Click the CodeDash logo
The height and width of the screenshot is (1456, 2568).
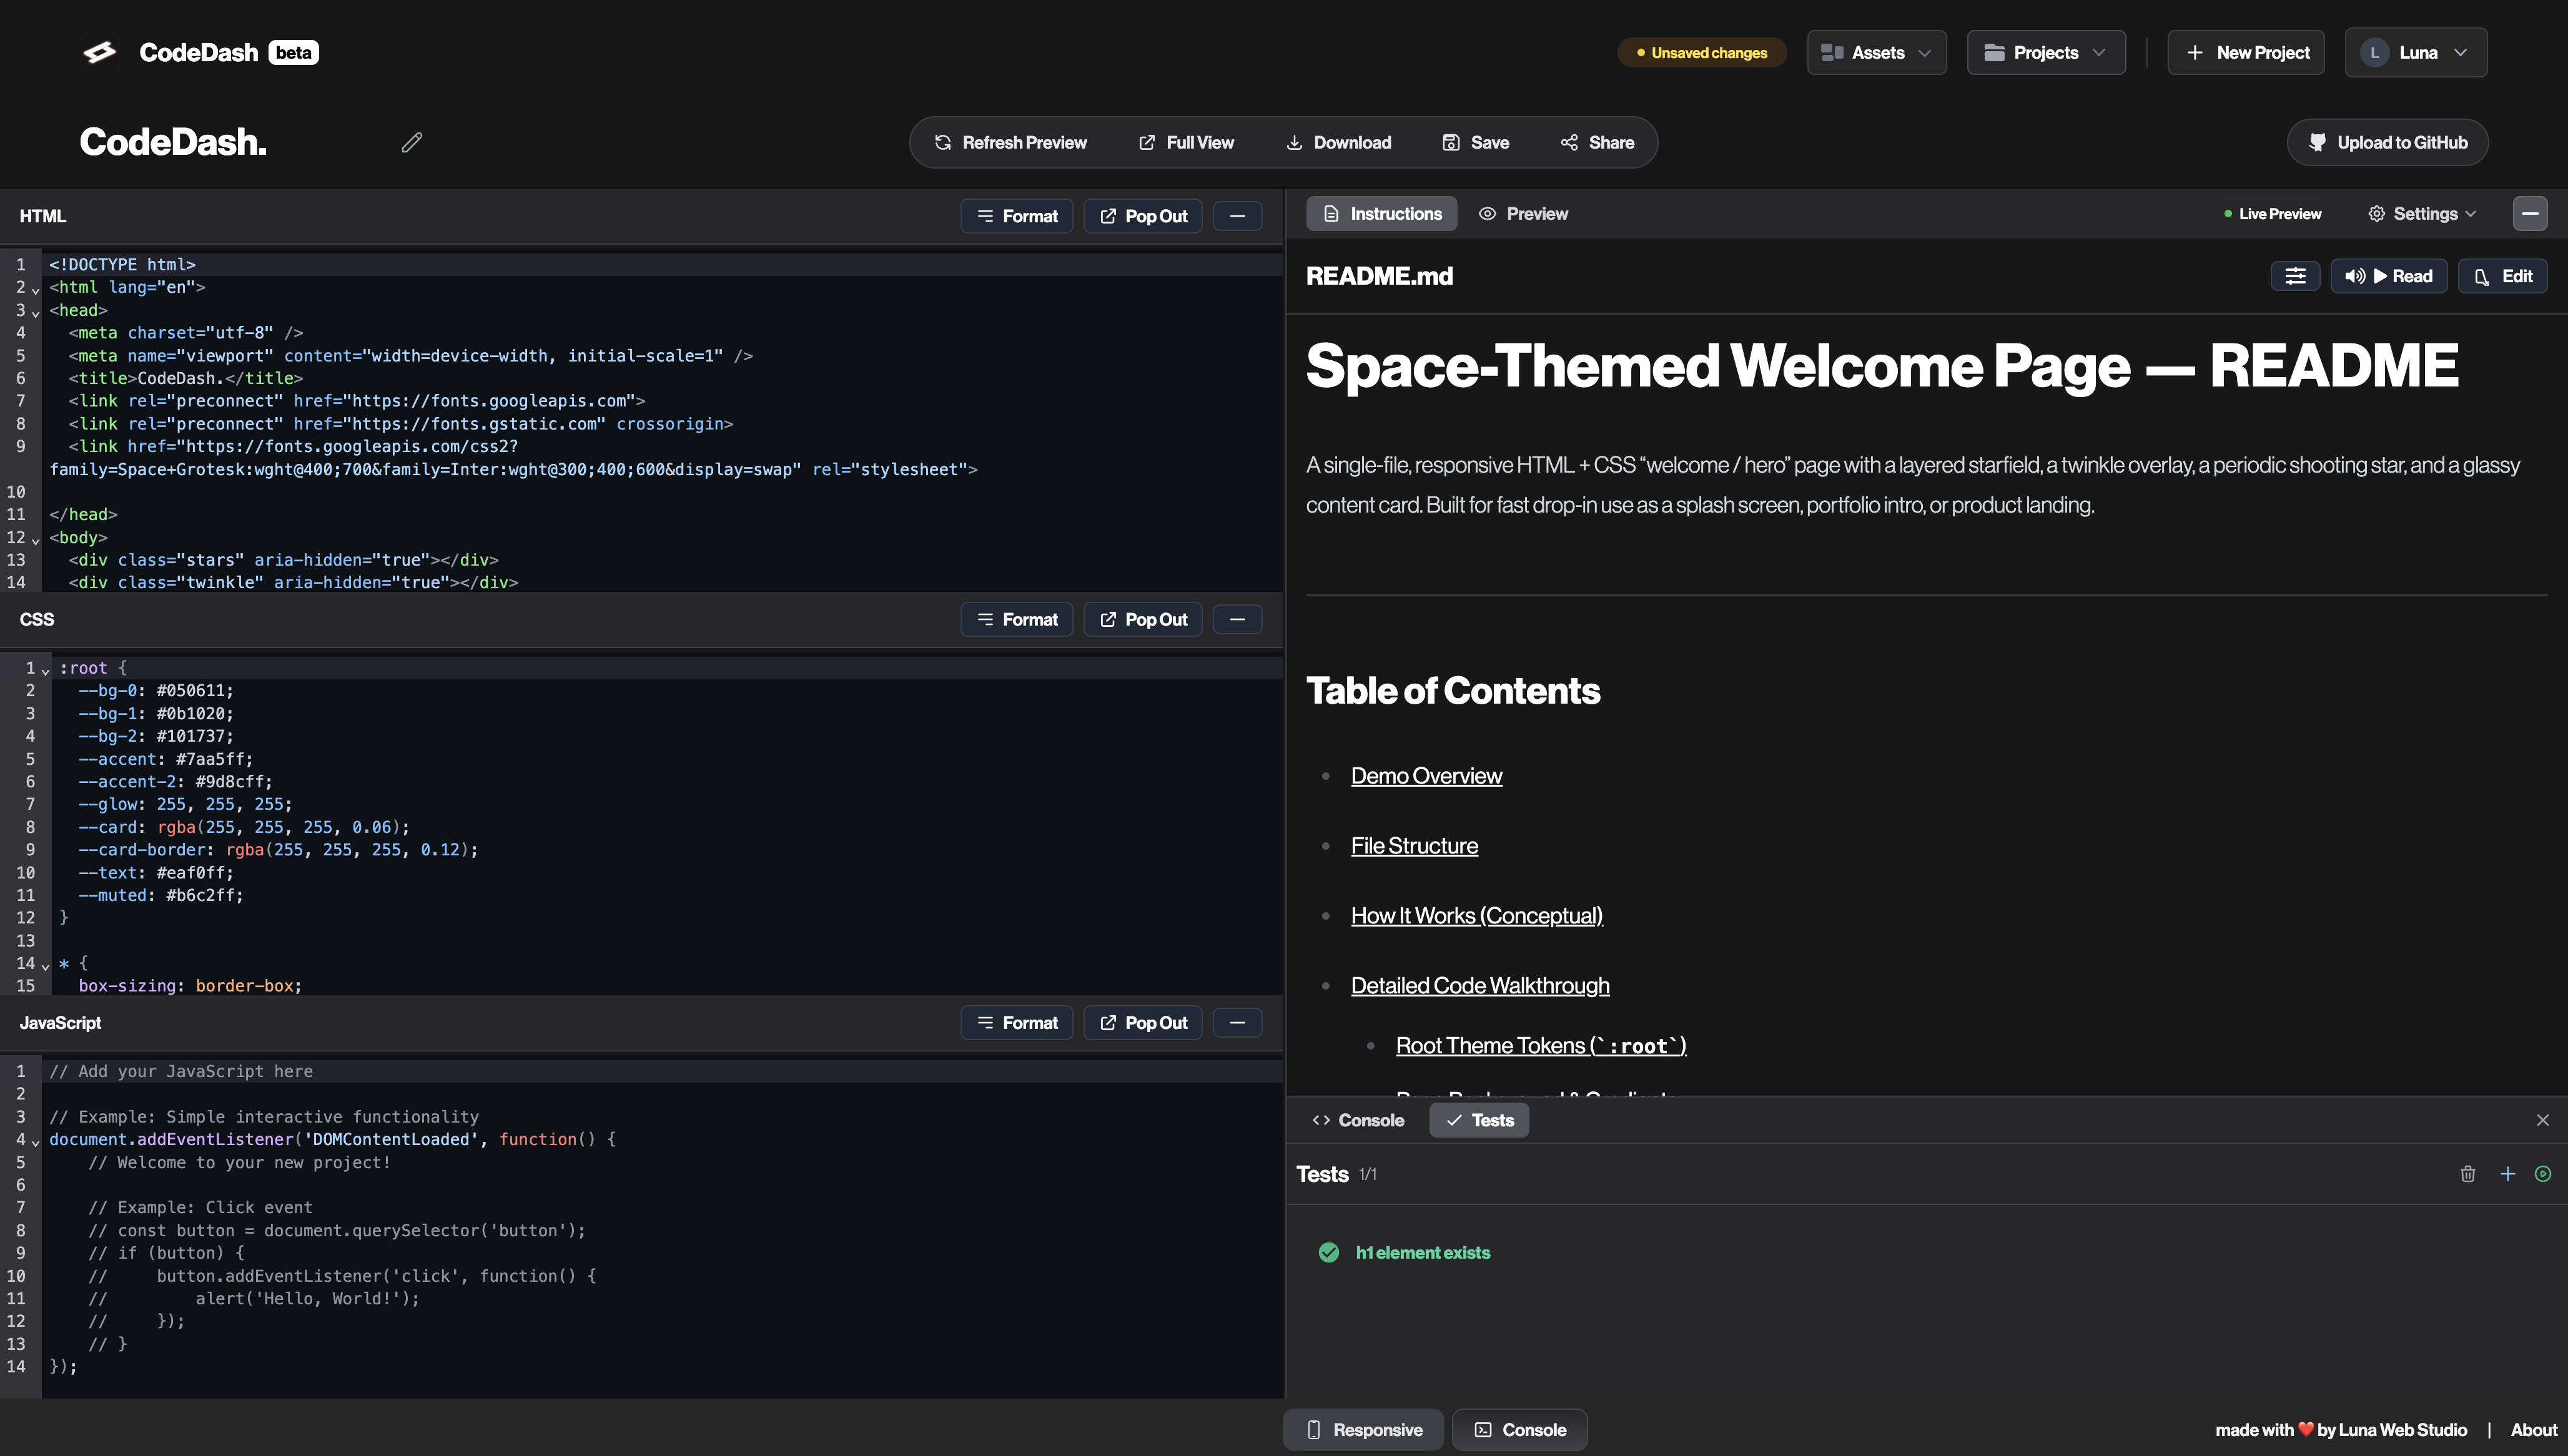coord(99,51)
